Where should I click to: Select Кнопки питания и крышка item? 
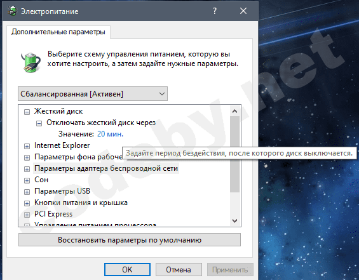coord(81,203)
